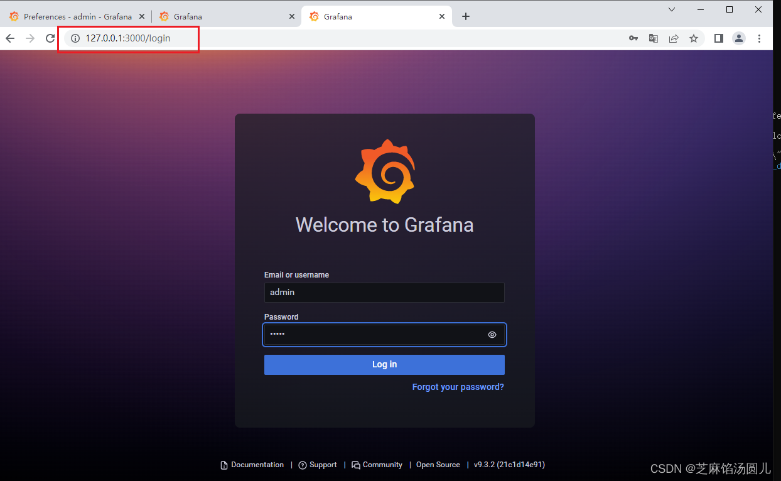Screen dimensions: 781x481
Task: Click the Welcome to Grafana heading
Action: point(385,225)
